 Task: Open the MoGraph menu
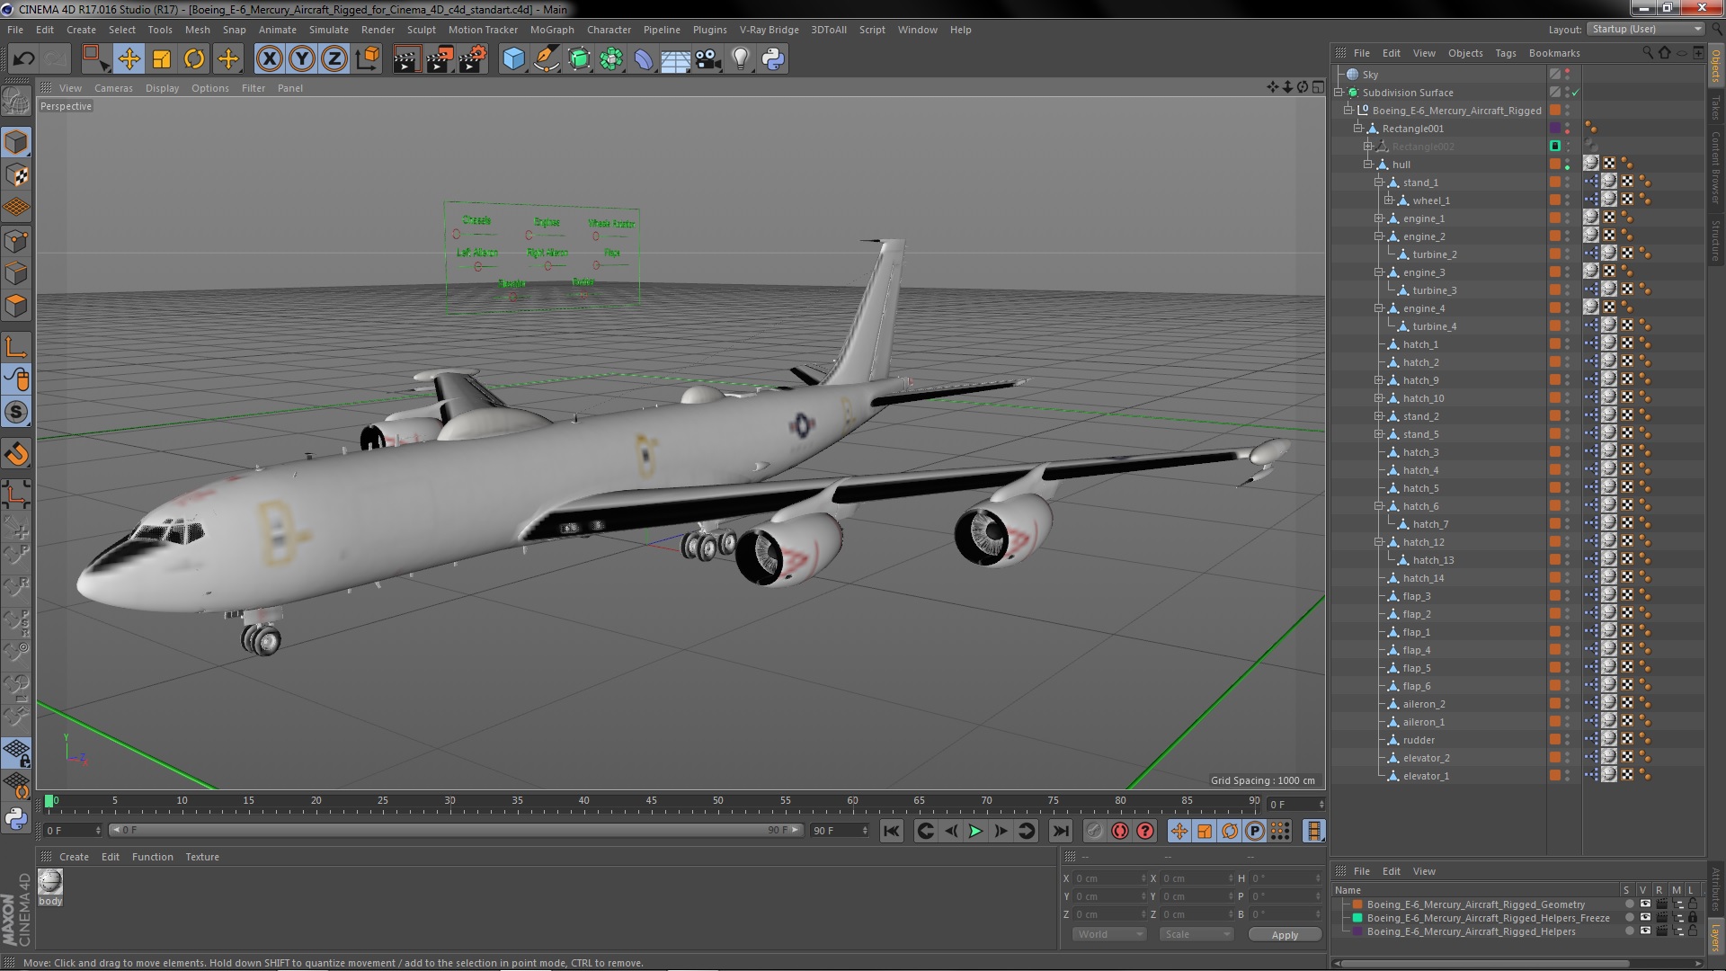[x=552, y=30]
